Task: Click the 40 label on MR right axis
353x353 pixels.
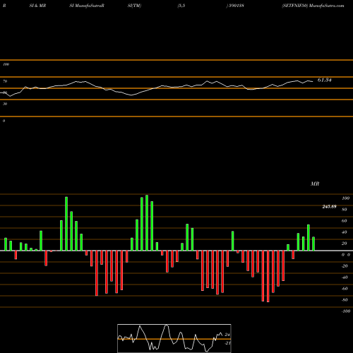Action: pos(345,232)
